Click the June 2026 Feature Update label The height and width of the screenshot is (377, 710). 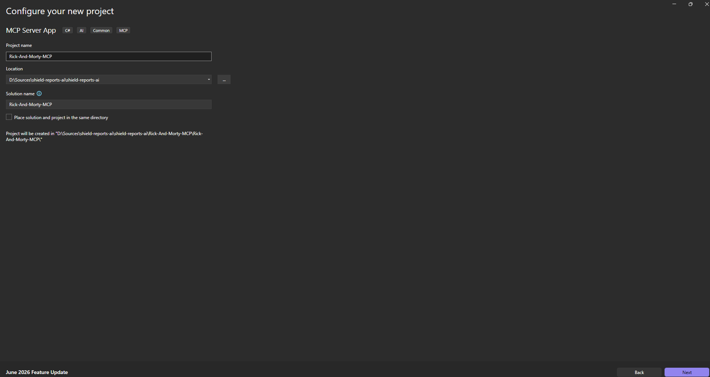tap(37, 372)
